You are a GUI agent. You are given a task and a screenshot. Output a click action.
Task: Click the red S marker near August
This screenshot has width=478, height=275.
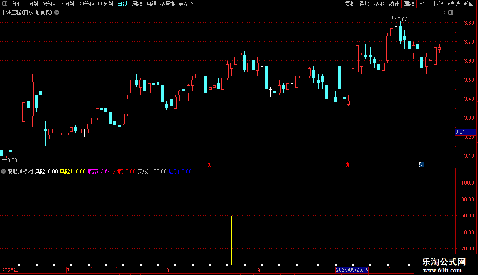(x=209, y=165)
